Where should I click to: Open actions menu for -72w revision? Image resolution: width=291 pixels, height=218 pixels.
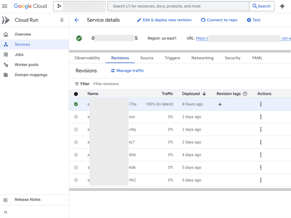click(261, 104)
